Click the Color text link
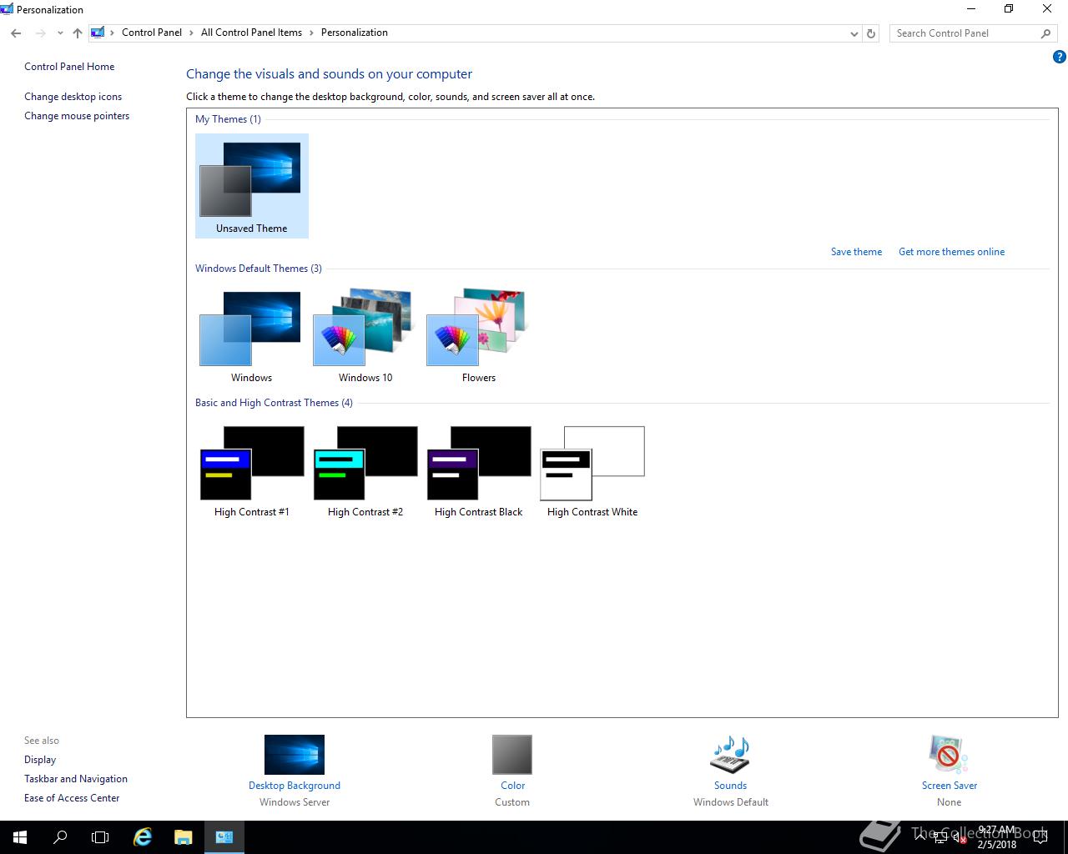This screenshot has height=854, width=1068. pyautogui.click(x=512, y=786)
